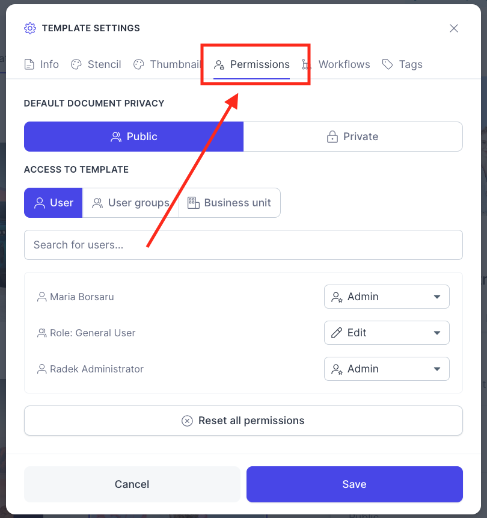
Task: Cancel the template settings dialog
Action: (x=132, y=484)
